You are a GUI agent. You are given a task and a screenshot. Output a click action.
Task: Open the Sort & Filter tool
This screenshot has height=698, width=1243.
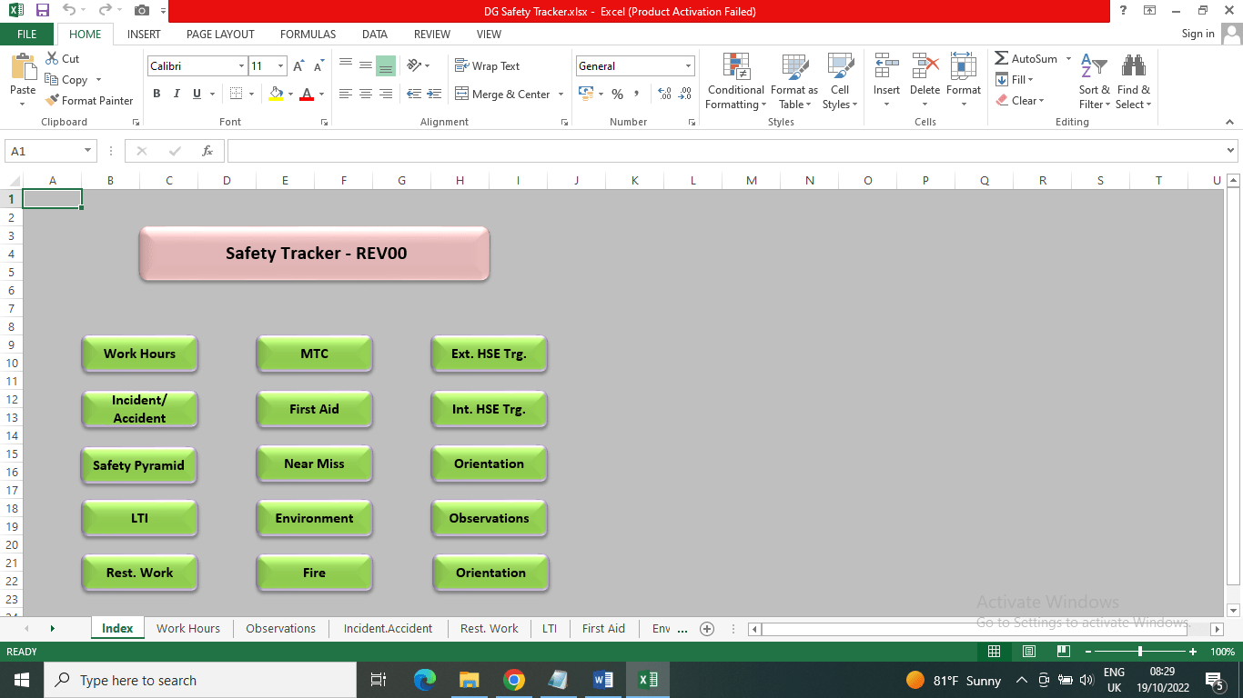point(1094,82)
